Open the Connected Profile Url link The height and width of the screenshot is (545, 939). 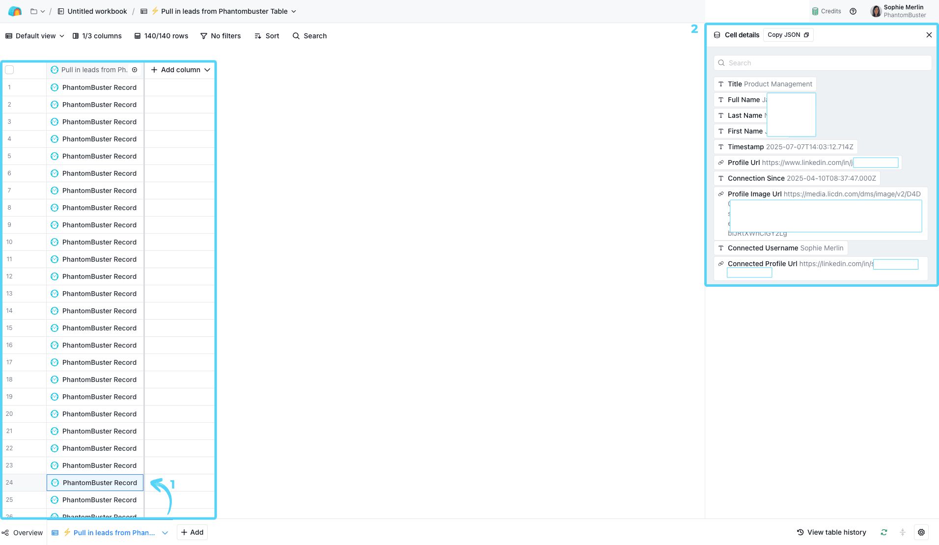821,268
